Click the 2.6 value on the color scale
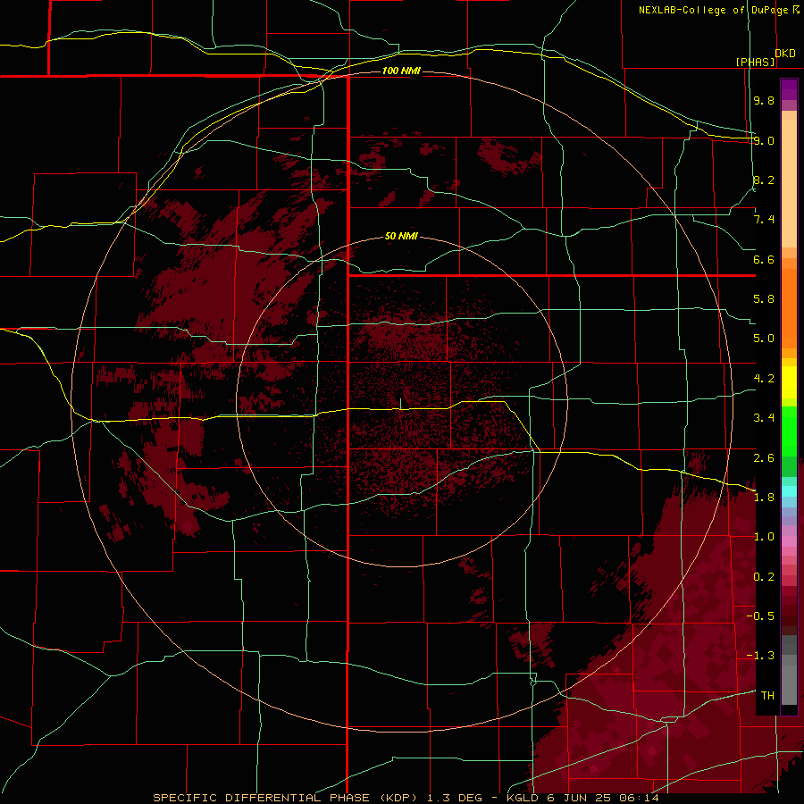 [x=764, y=458]
